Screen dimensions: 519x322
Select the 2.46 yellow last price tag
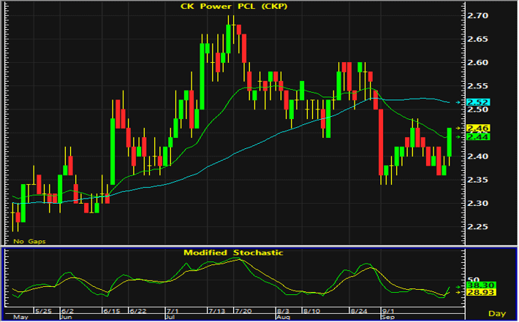(478, 128)
